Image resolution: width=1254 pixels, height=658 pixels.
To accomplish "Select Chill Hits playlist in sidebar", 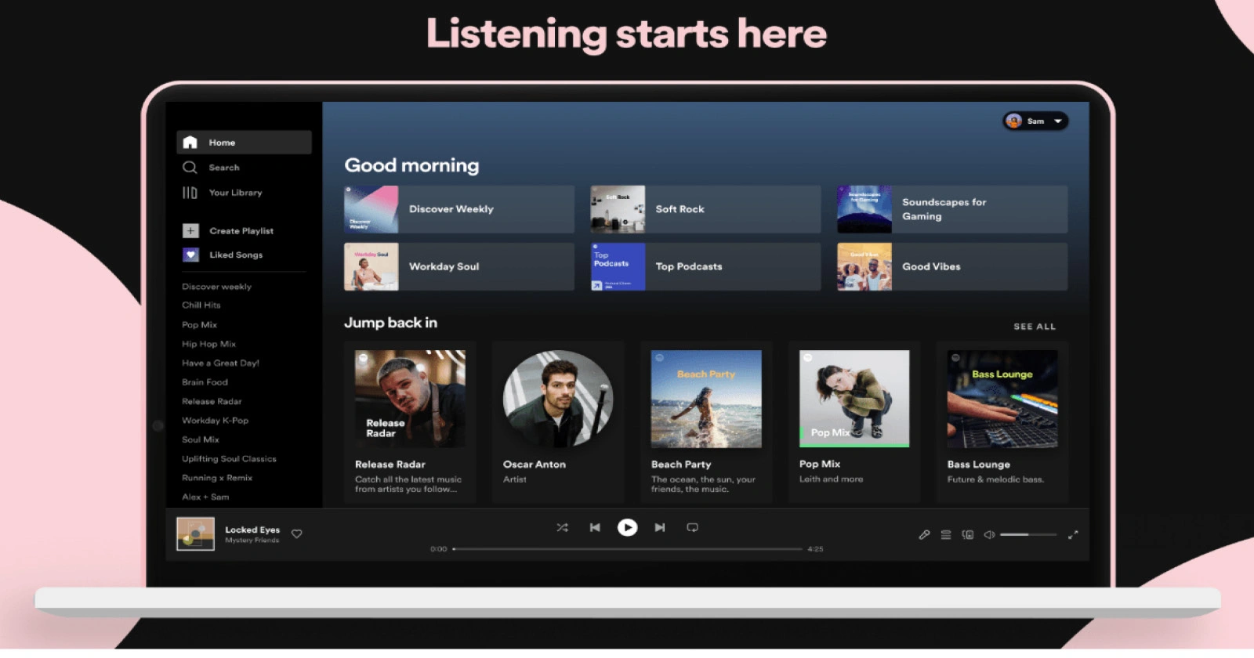I will (201, 305).
